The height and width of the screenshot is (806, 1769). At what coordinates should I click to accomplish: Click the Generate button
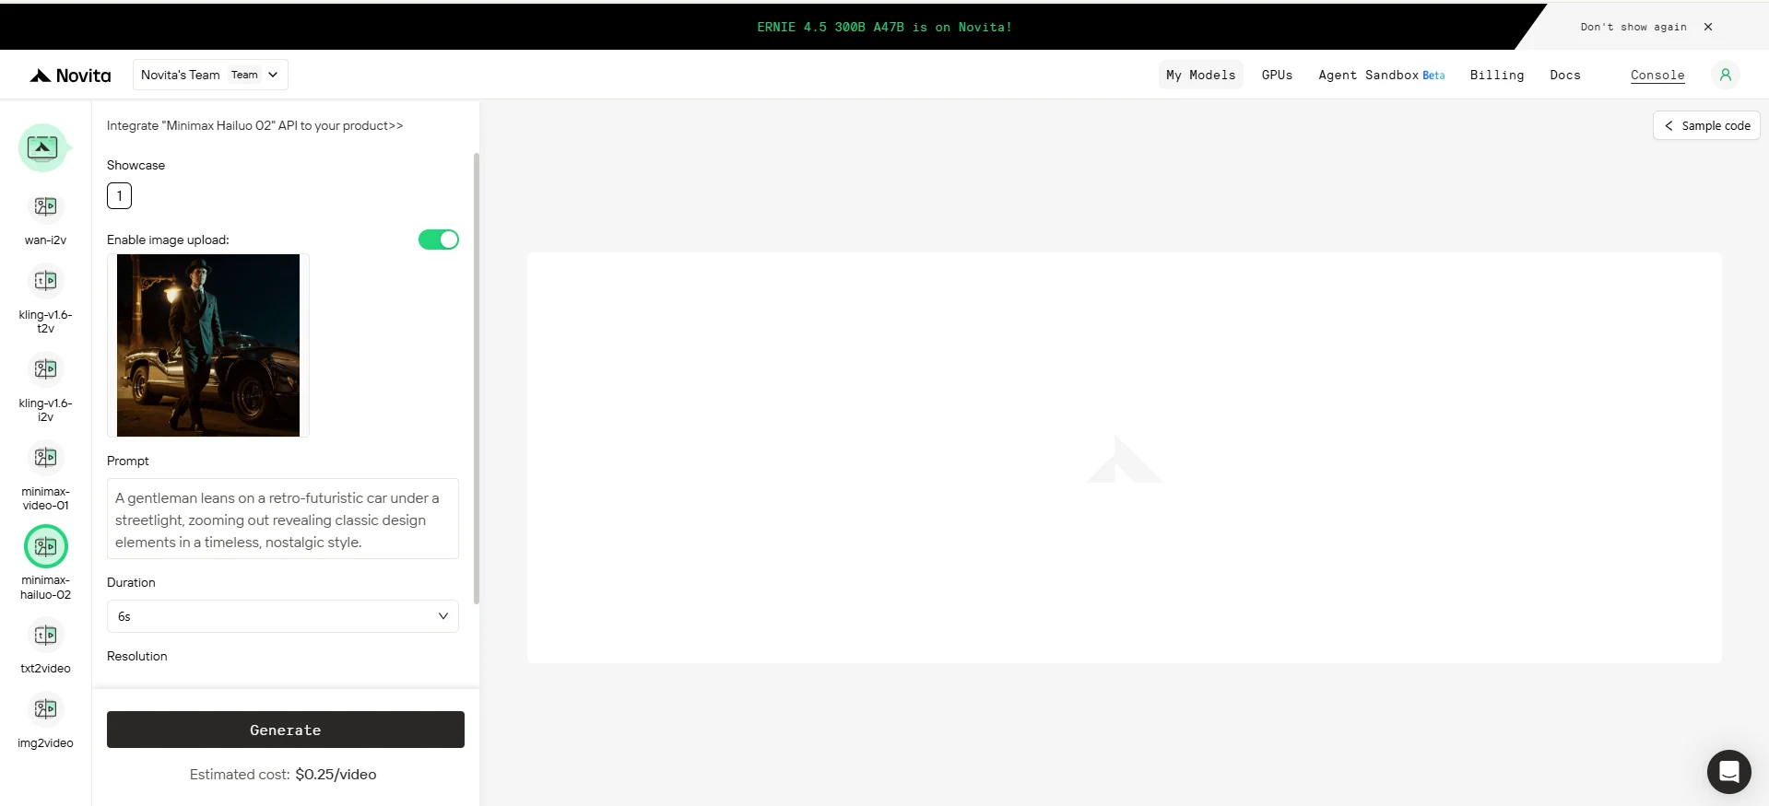point(286,730)
